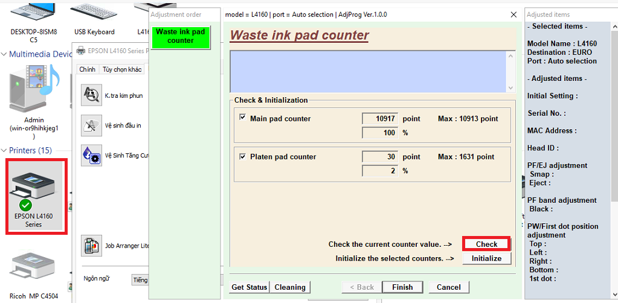The height and width of the screenshot is (303, 618).
Task: Click Port : Auto selection text
Action: click(x=562, y=61)
